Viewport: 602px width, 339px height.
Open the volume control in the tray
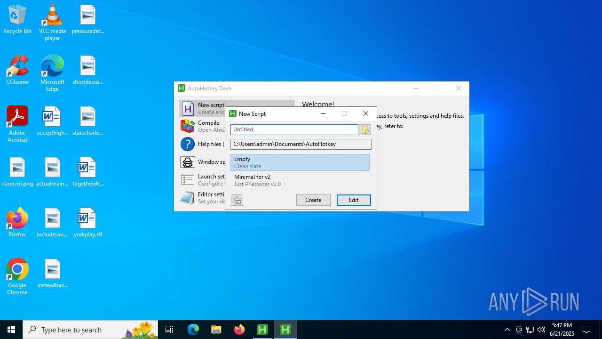click(x=541, y=330)
